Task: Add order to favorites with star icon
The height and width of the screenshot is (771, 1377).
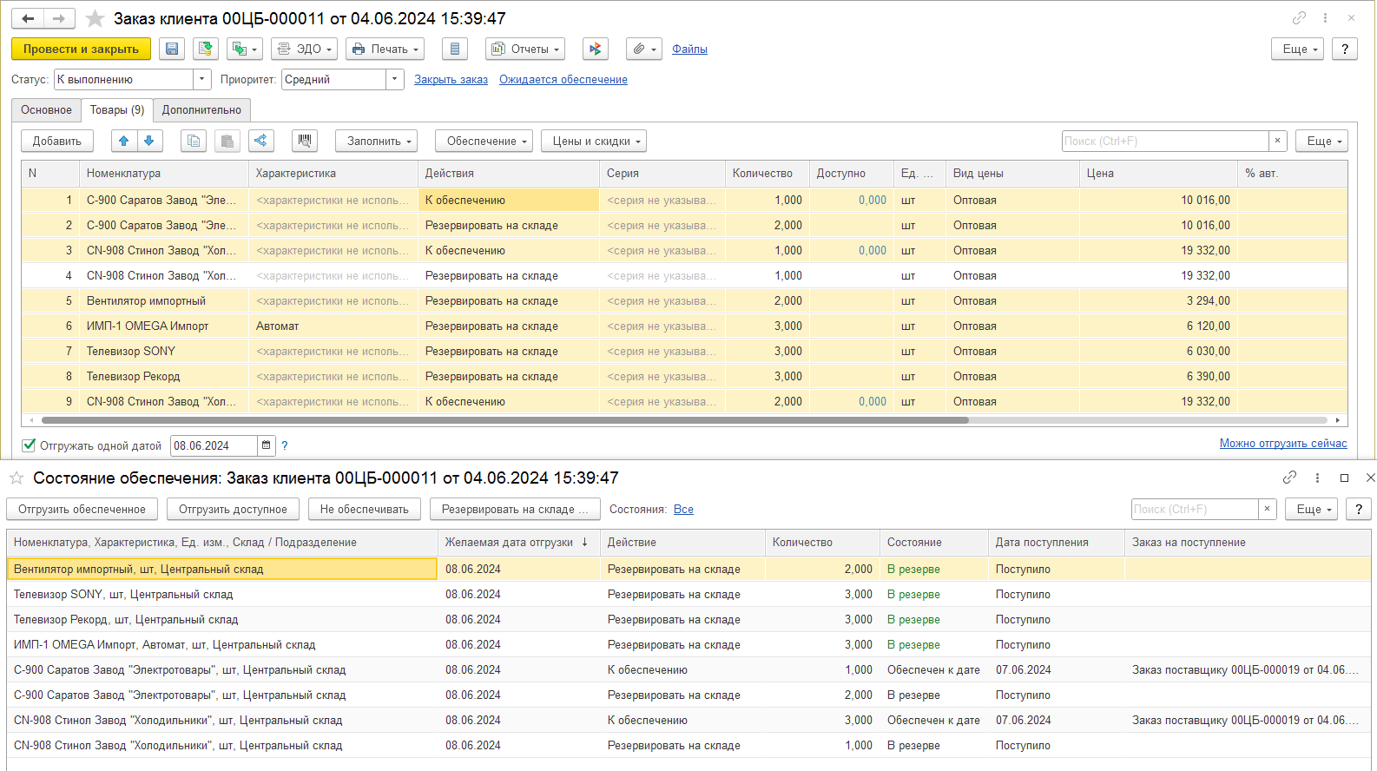Action: (x=95, y=18)
